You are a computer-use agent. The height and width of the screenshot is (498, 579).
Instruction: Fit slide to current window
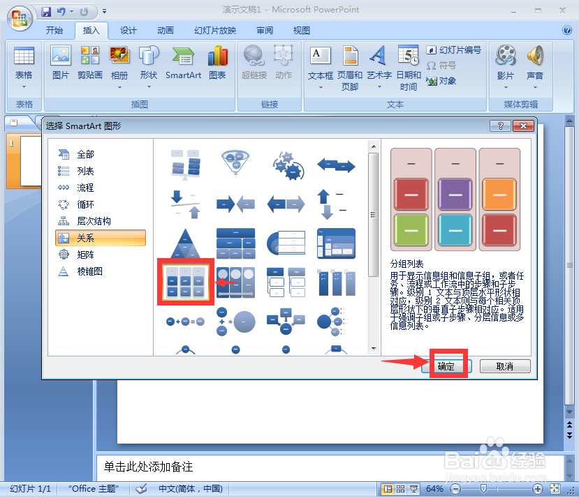pyautogui.click(x=555, y=489)
